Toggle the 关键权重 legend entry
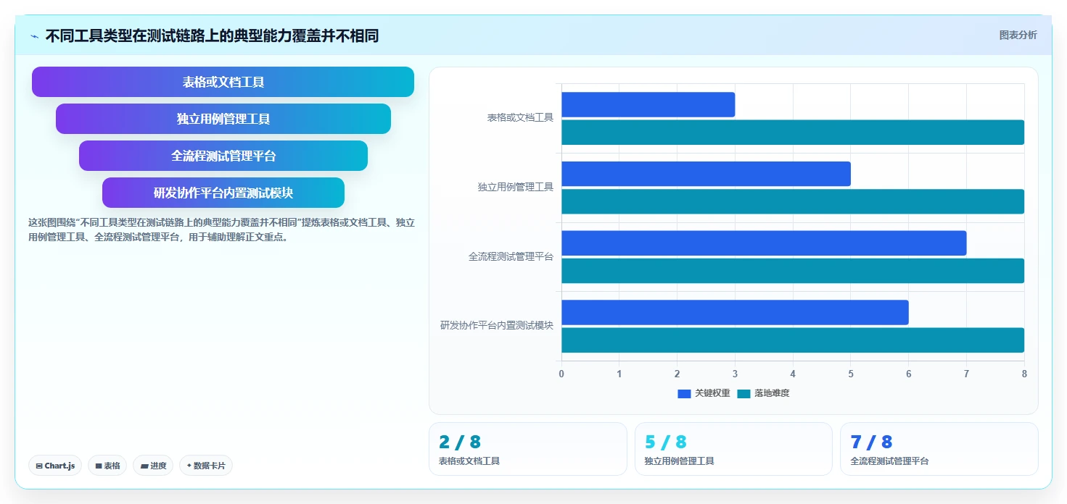The height and width of the screenshot is (504, 1067). (704, 393)
